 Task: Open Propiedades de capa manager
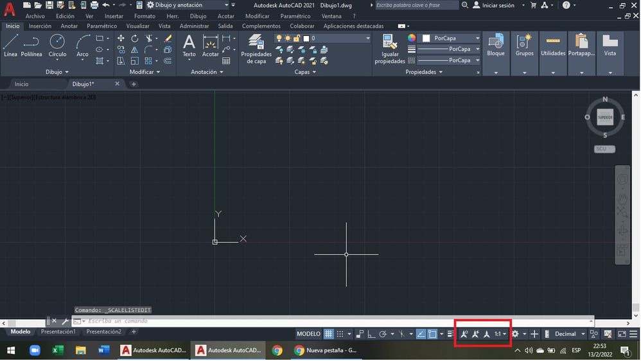[256, 49]
